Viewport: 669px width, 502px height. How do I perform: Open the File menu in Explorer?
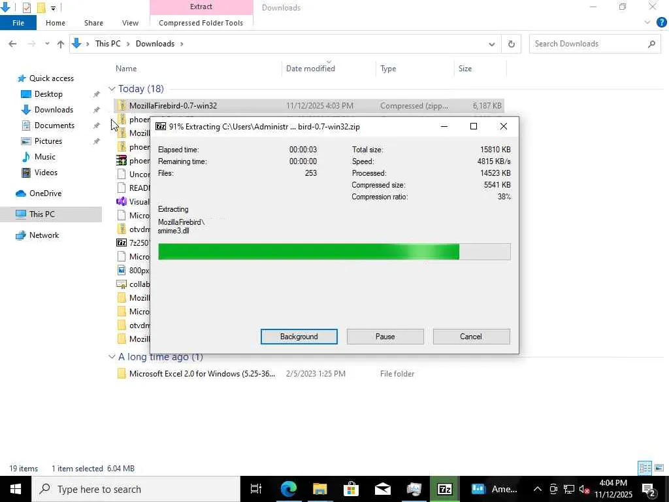coord(18,23)
